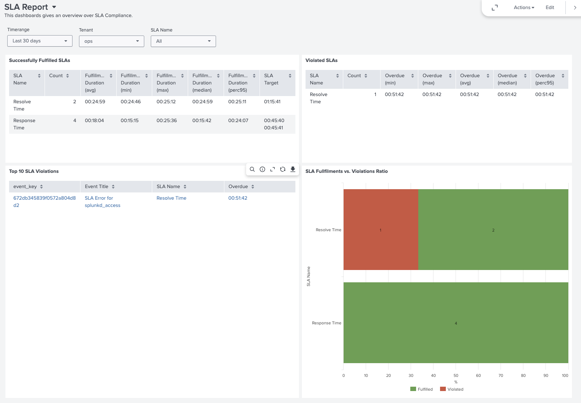Click the info icon in panel toolbar
581x403 pixels.
pyautogui.click(x=262, y=169)
